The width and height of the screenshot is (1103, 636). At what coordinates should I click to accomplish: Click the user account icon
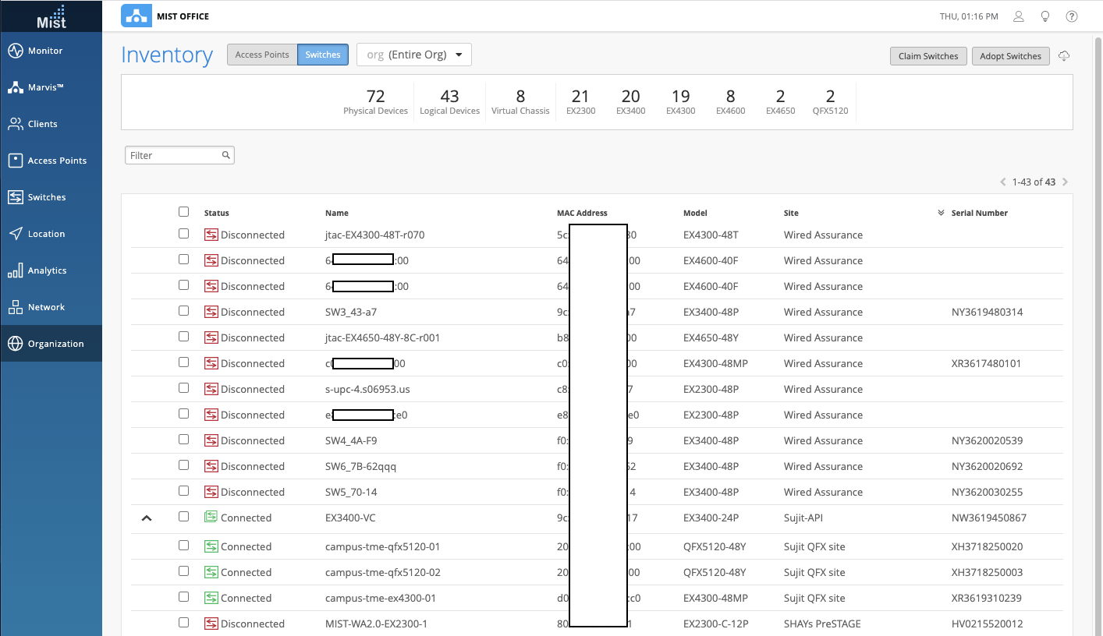tap(1019, 16)
